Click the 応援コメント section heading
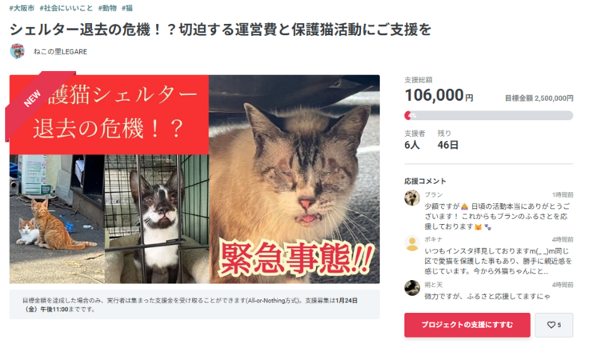The width and height of the screenshot is (589, 348). coord(425,181)
